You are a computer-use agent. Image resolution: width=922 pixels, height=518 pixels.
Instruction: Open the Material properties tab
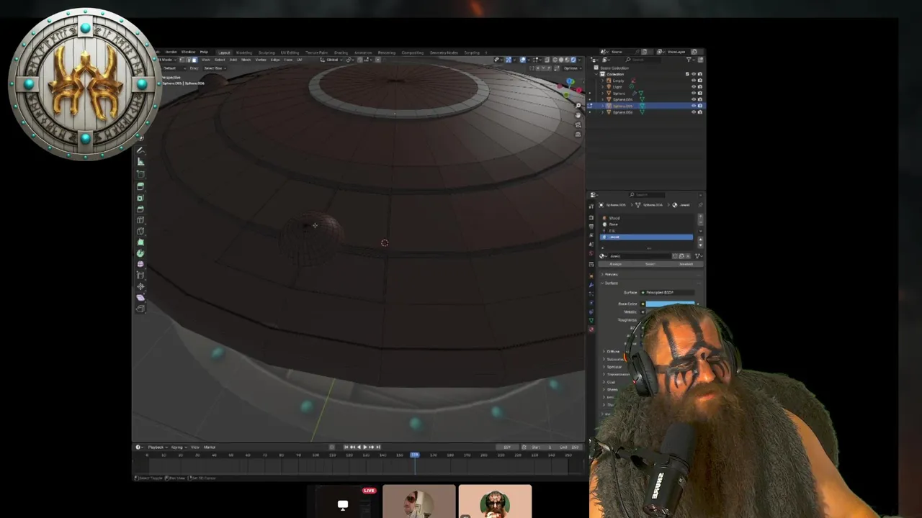(591, 330)
